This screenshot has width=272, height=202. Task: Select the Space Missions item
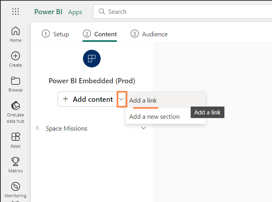point(66,128)
